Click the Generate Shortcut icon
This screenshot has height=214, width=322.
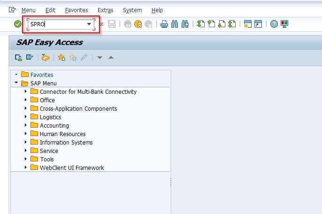pyautogui.click(x=258, y=24)
